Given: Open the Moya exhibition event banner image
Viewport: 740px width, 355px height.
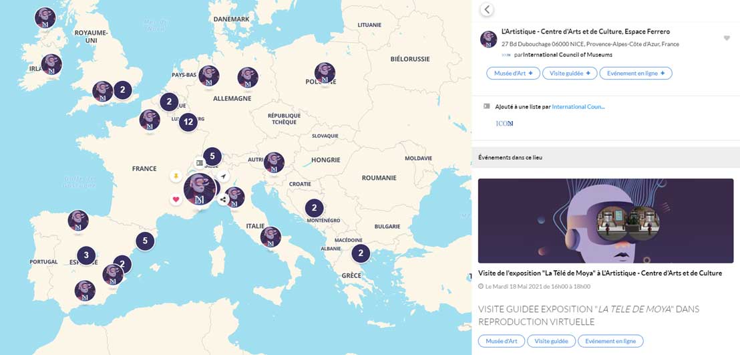Looking at the screenshot, I should click(x=605, y=221).
